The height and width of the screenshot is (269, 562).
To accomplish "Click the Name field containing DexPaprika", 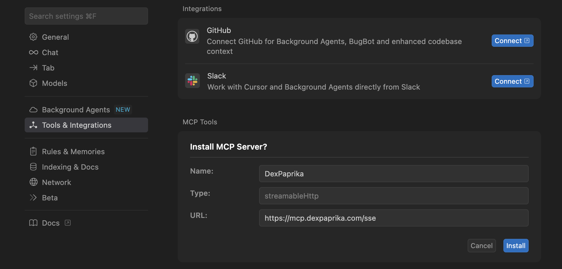I will (394, 174).
